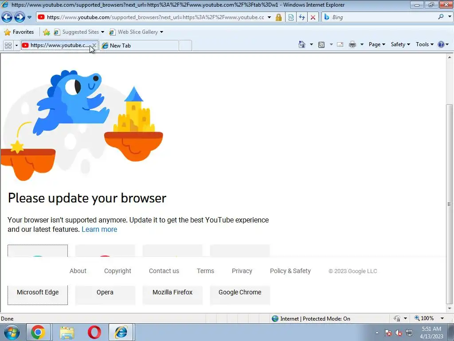Viewport: 454px width, 341px height.
Task: Open the Copyright footer link
Action: coord(117,271)
